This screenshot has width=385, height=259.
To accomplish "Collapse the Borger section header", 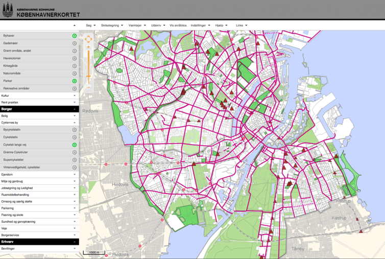I will point(39,109).
